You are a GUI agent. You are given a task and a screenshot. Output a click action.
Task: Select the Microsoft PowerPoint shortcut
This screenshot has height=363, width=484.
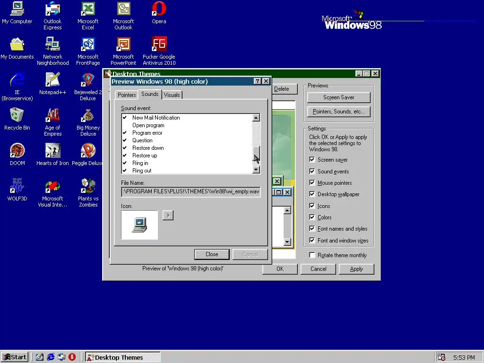click(123, 51)
